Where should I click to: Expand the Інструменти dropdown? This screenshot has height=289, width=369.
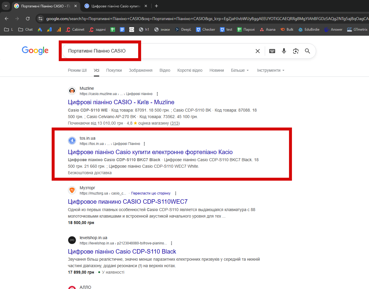pos(271,70)
